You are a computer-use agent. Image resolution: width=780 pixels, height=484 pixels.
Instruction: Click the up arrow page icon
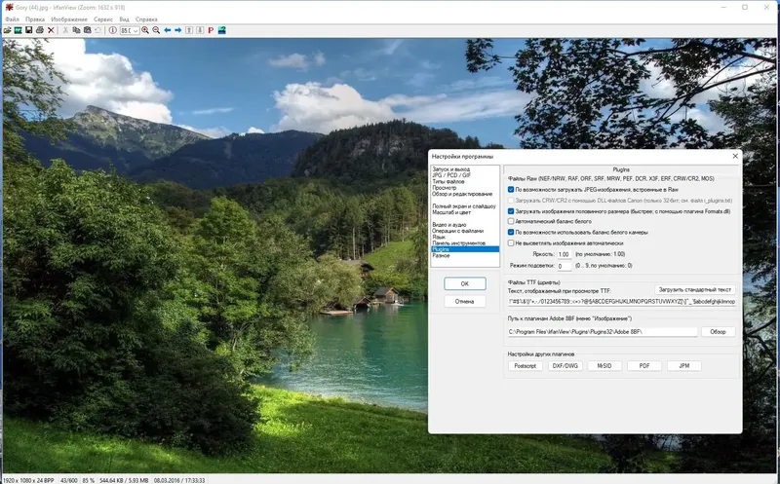click(189, 30)
